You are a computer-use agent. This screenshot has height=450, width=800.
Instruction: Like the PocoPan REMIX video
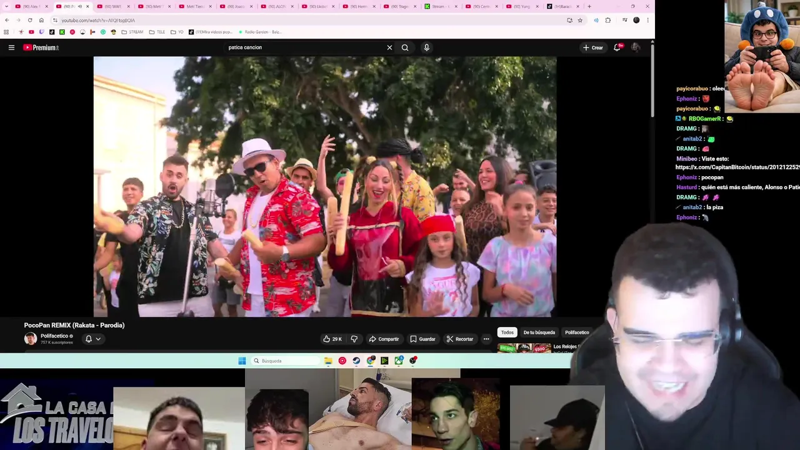(x=332, y=339)
